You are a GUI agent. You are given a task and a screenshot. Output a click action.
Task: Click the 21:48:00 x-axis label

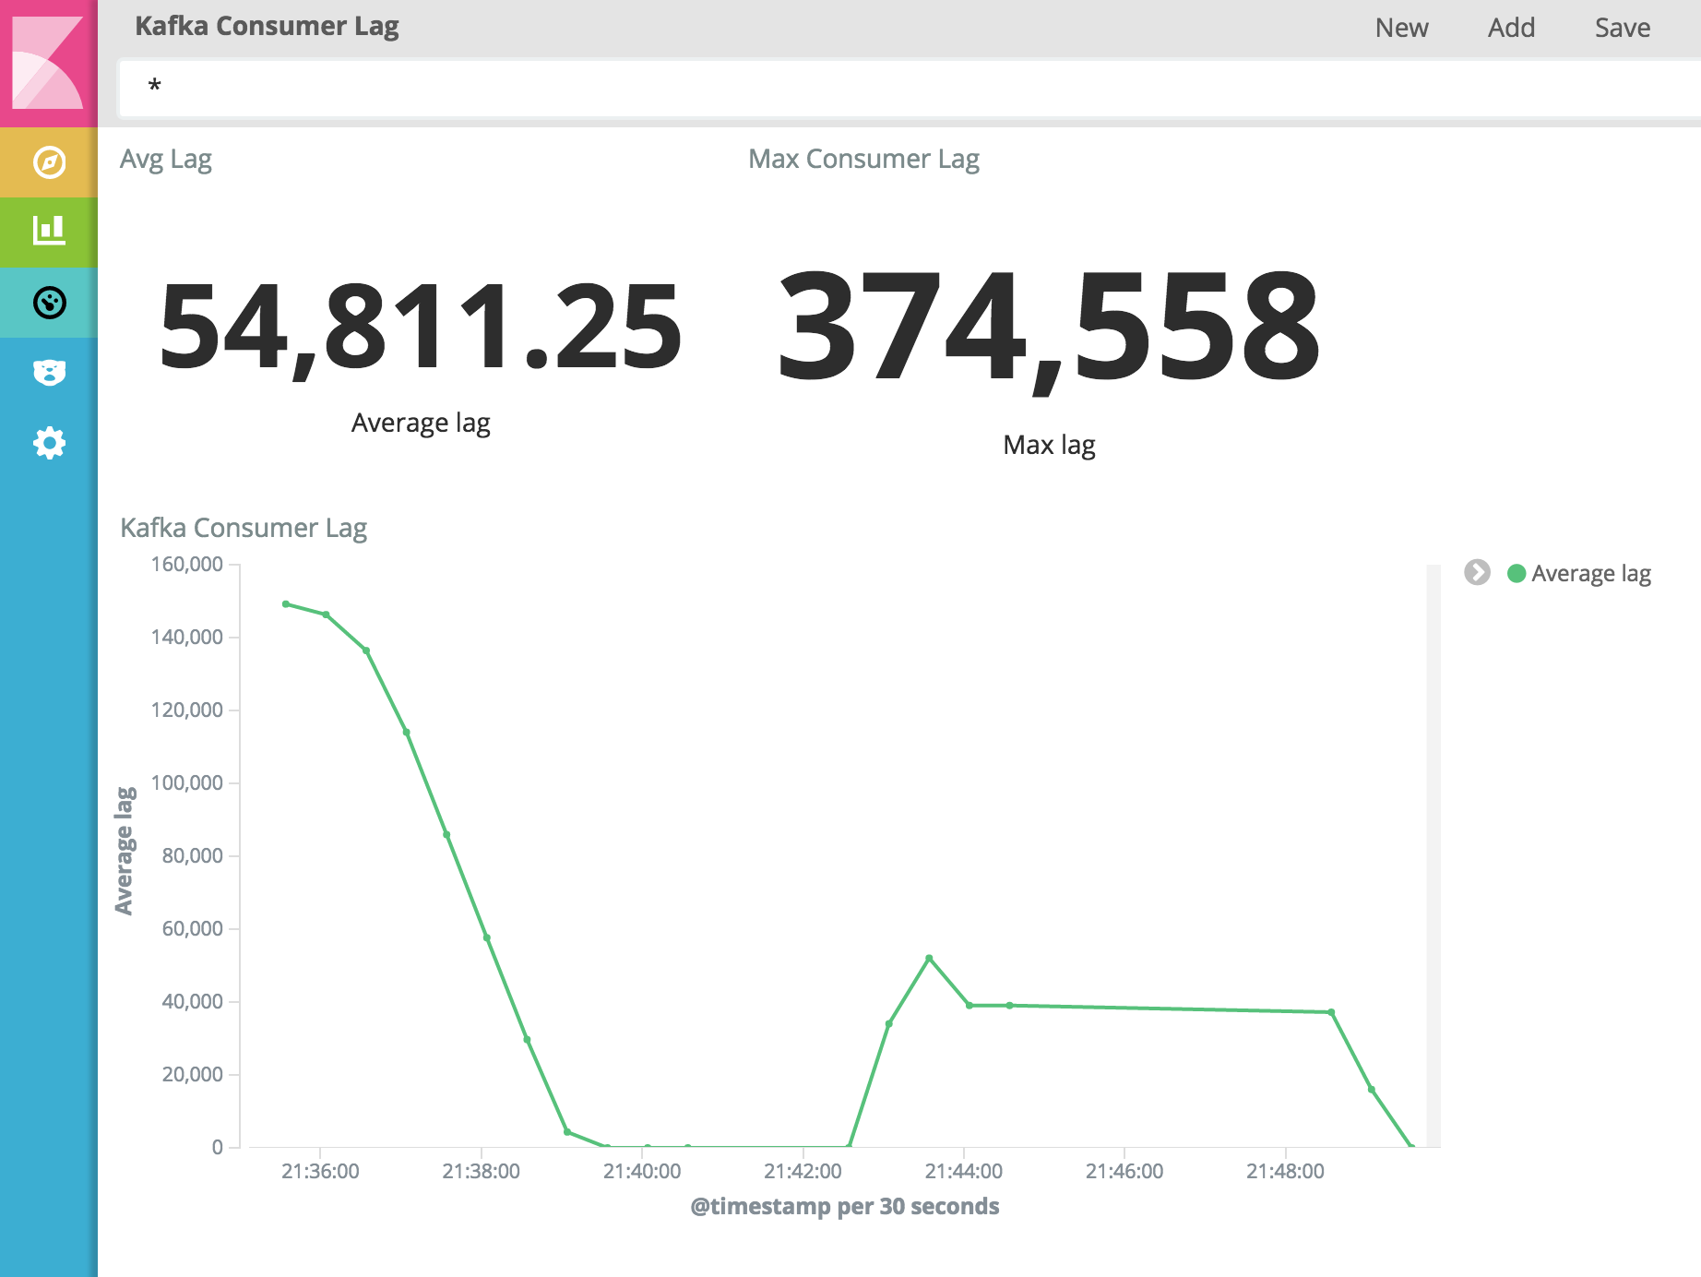click(x=1285, y=1171)
